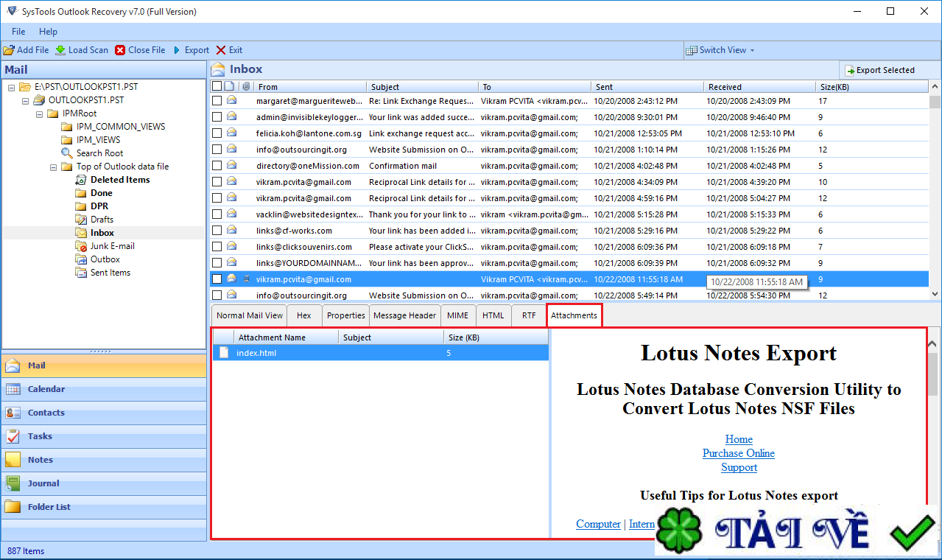Click the Load Scan icon
Image resolution: width=942 pixels, height=560 pixels.
pos(60,50)
